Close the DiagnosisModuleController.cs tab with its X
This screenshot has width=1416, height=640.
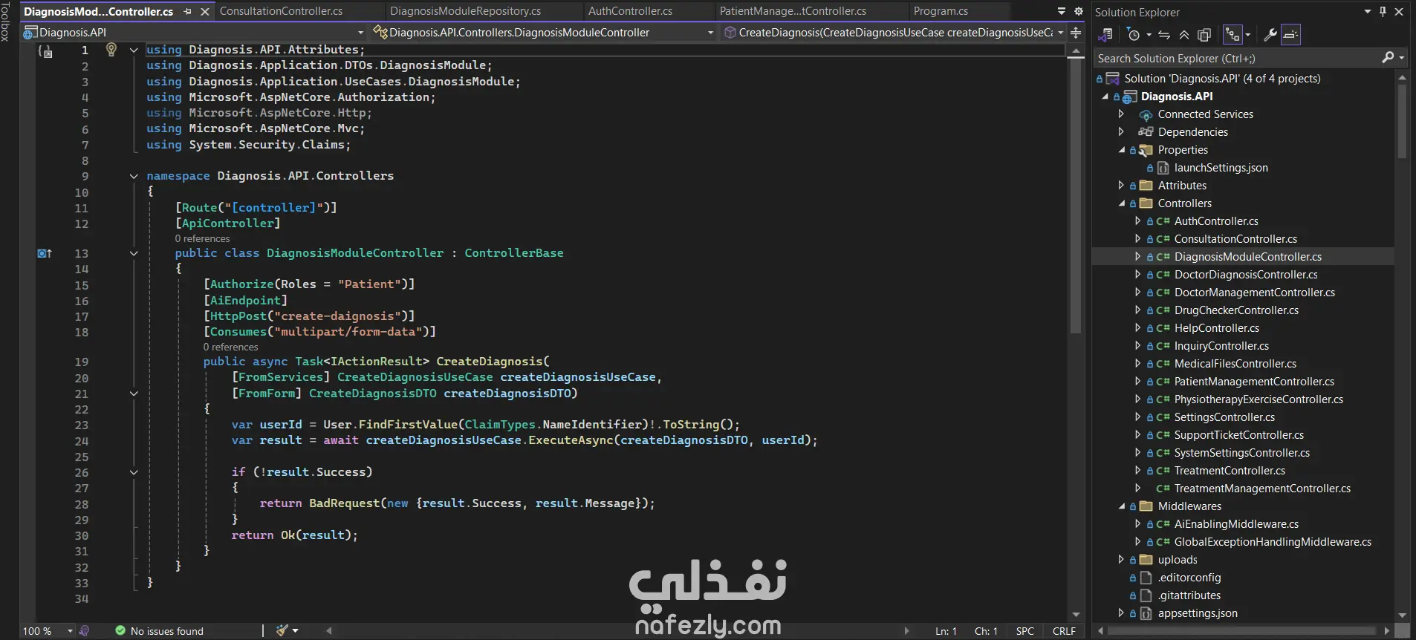pos(205,12)
